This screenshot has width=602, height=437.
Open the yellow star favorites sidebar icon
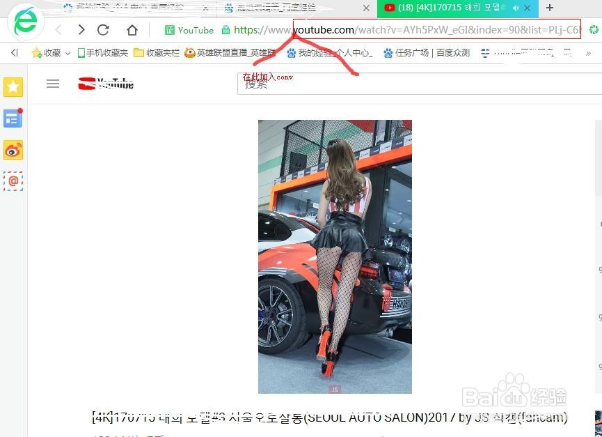[x=13, y=86]
